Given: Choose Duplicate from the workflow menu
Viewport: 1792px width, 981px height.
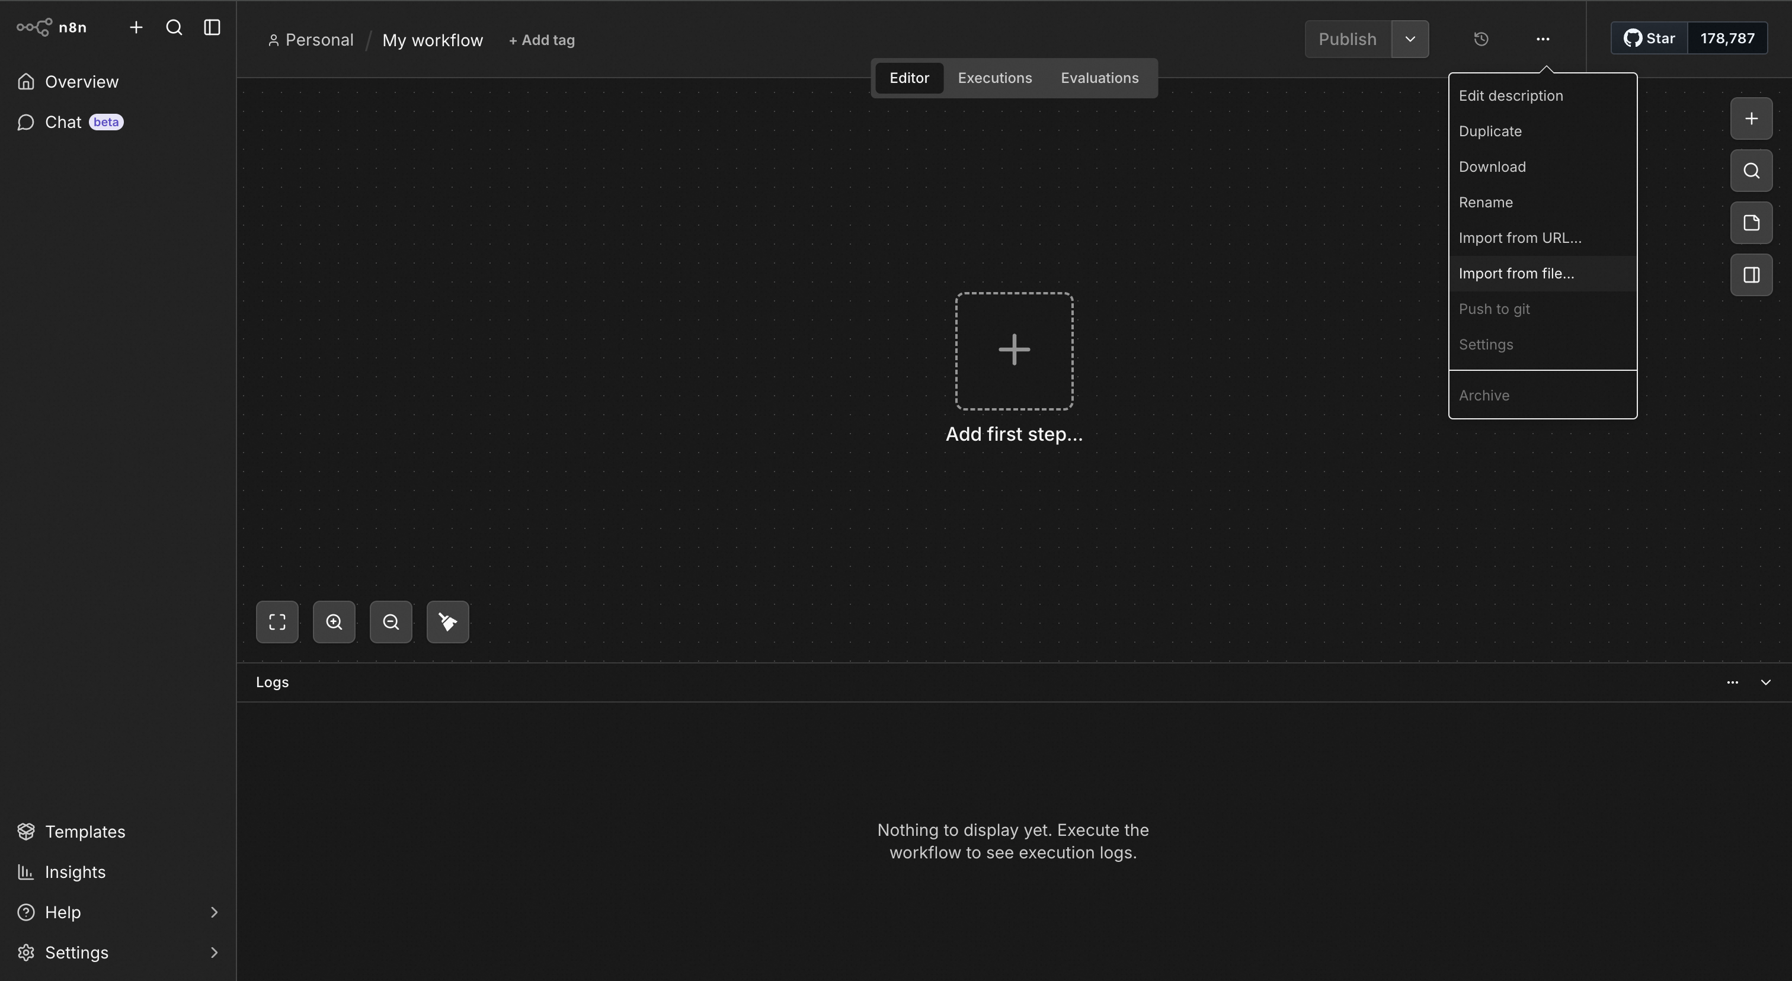Looking at the screenshot, I should click(x=1489, y=132).
